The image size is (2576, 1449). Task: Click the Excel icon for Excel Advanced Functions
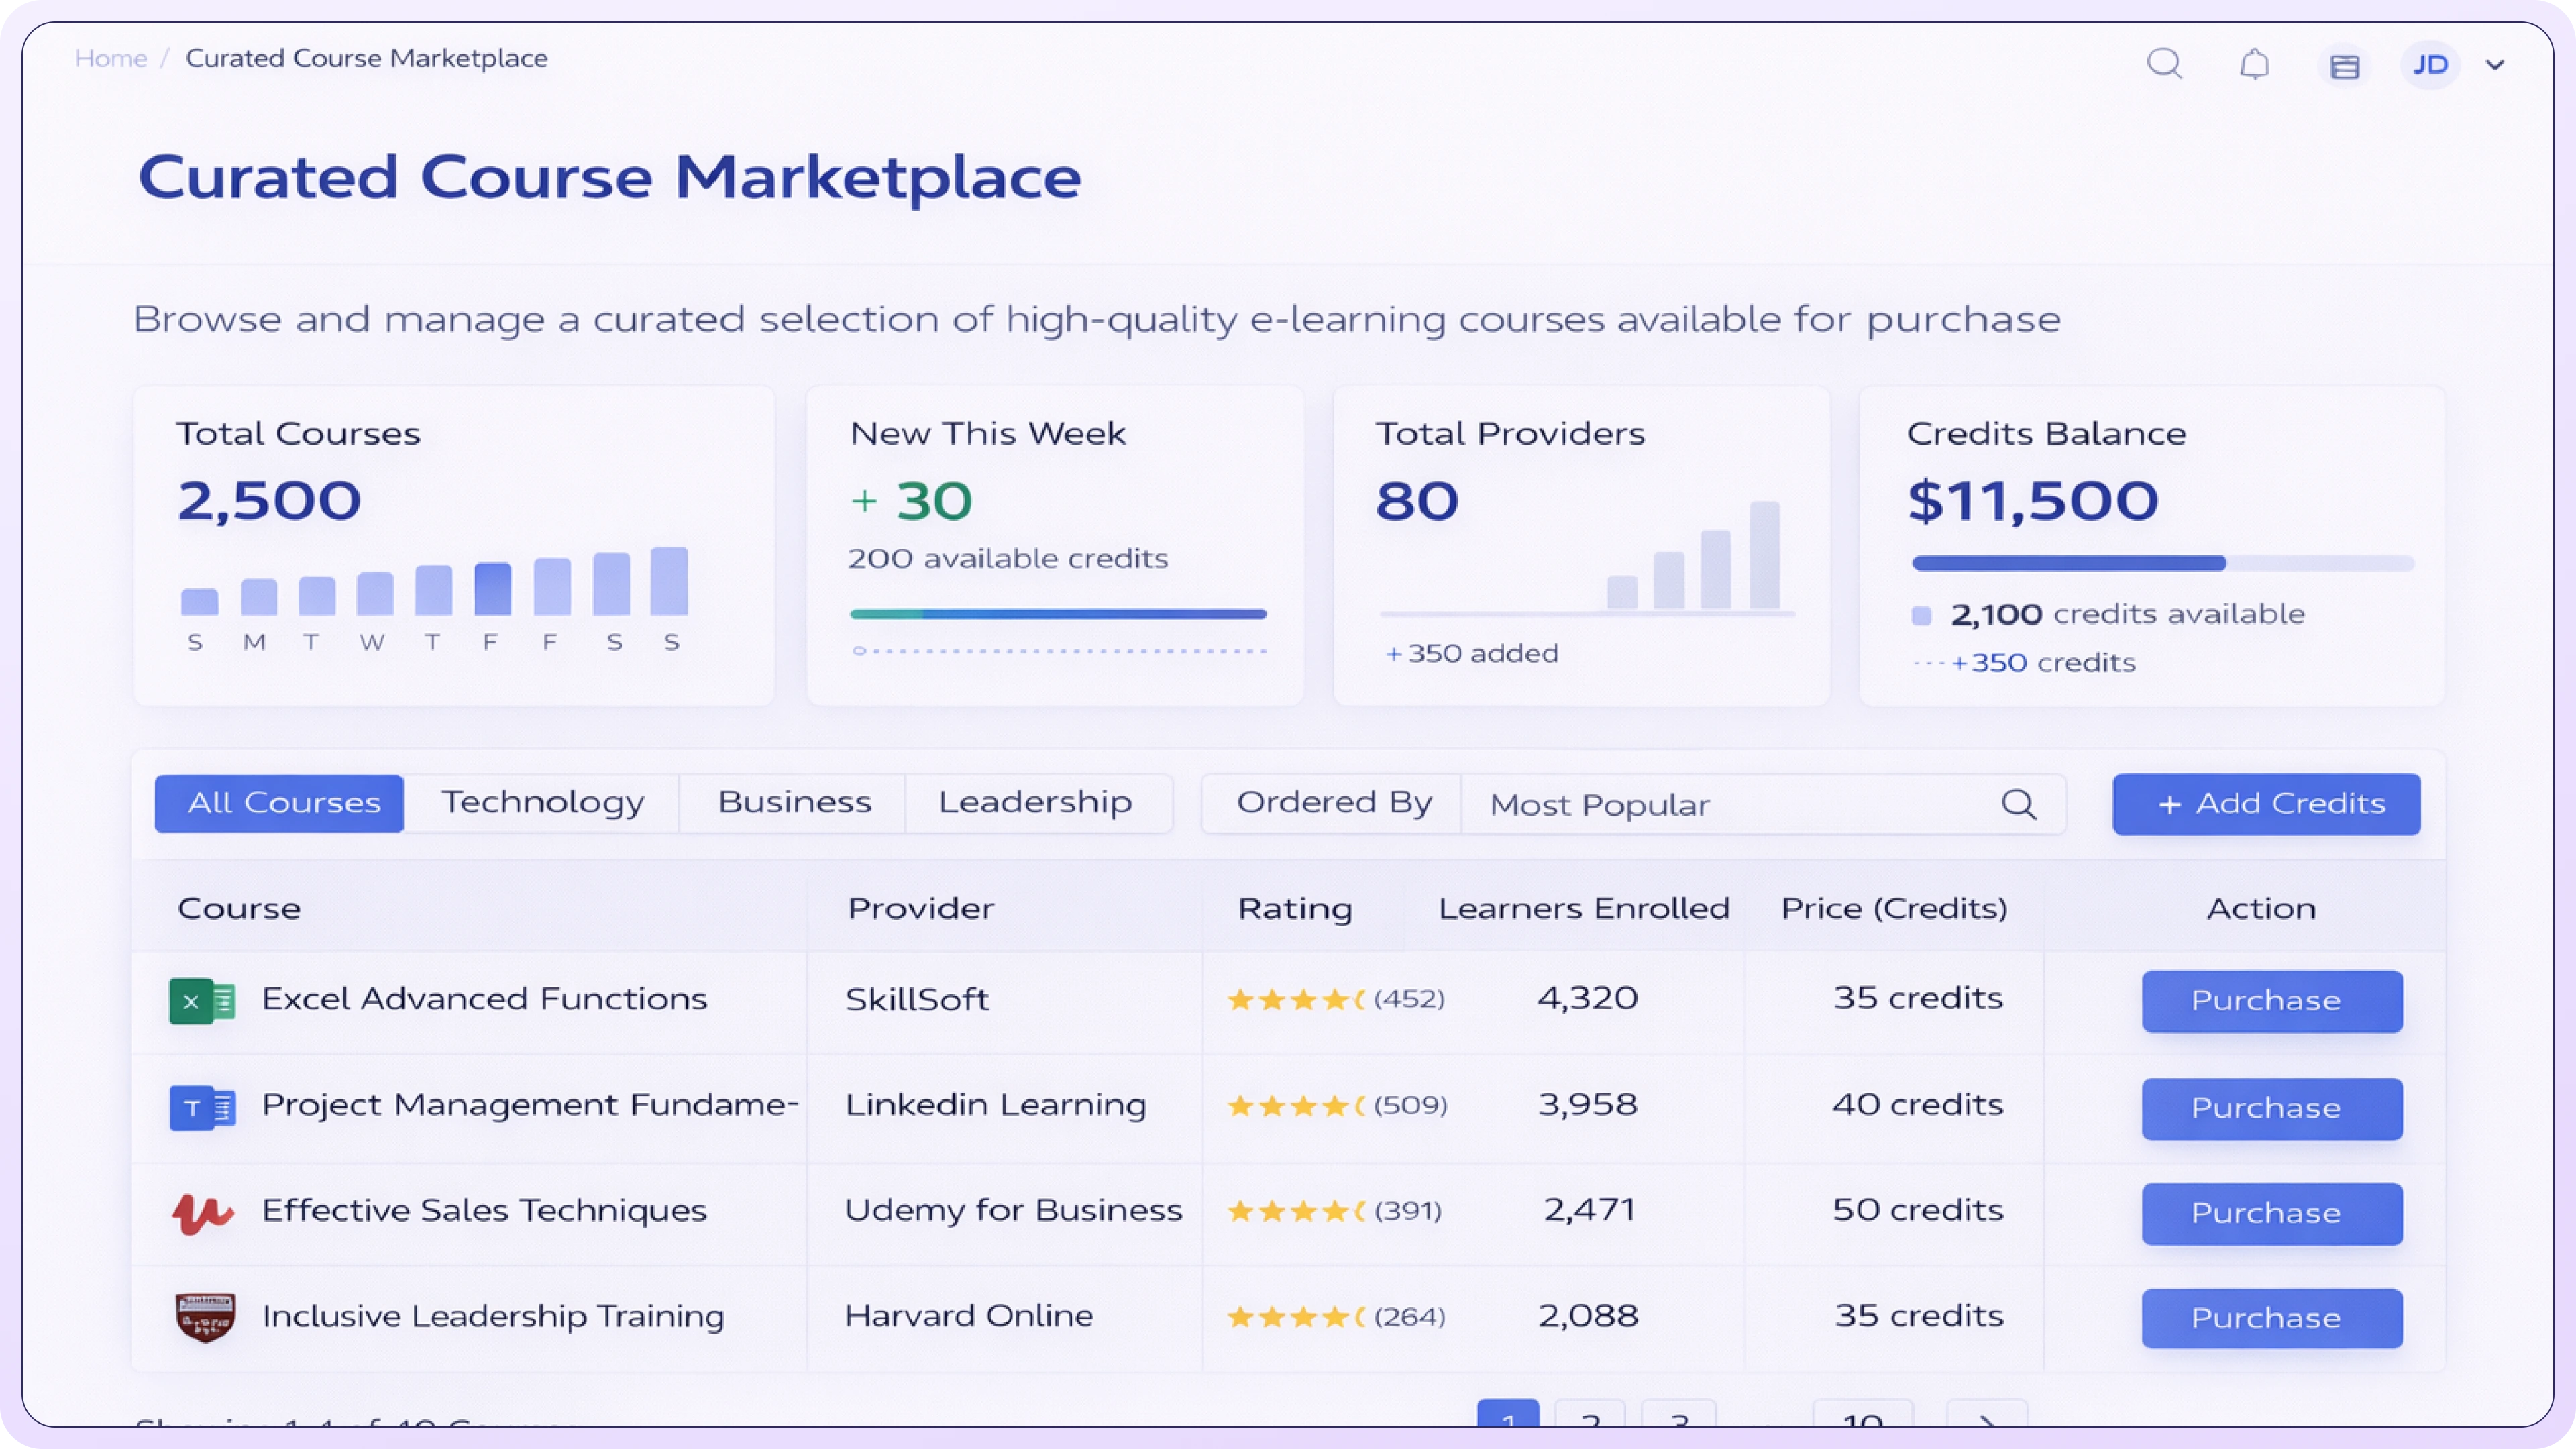[x=202, y=999]
